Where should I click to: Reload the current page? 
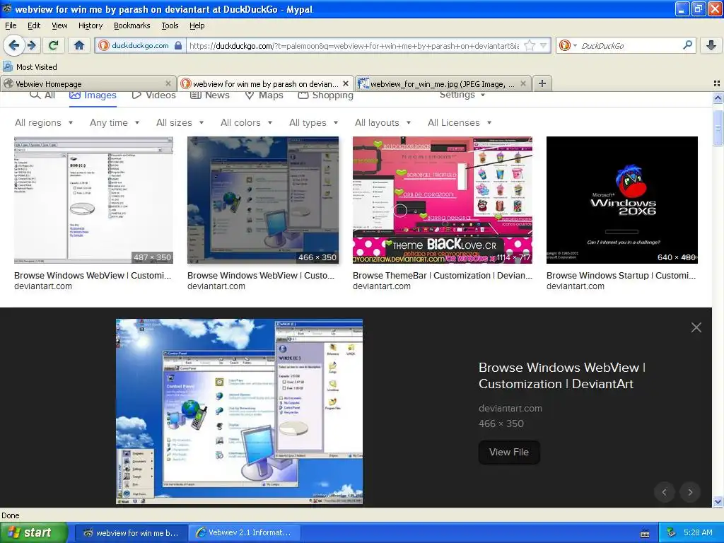tap(54, 45)
